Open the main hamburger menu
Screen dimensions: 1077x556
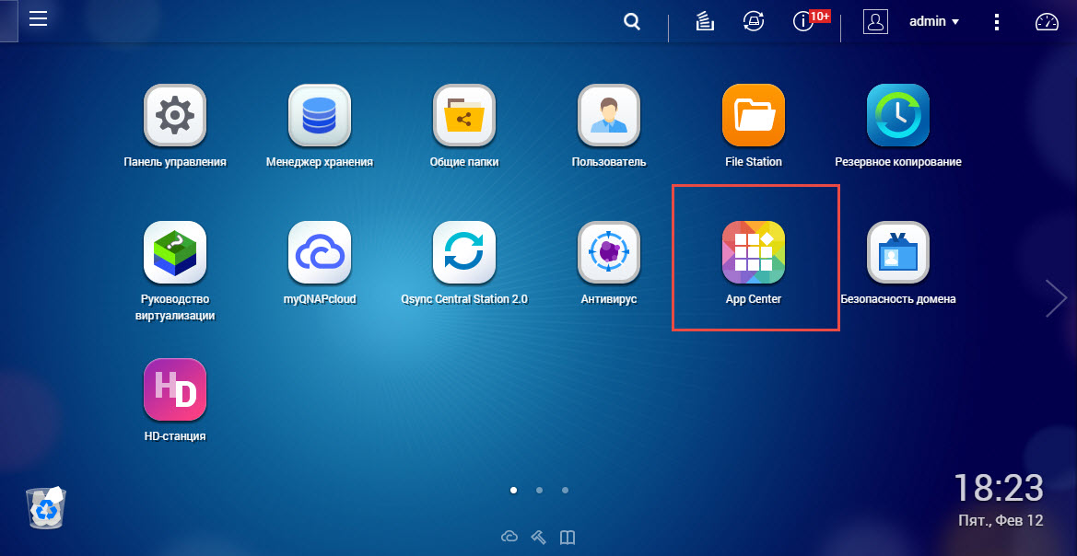38,18
